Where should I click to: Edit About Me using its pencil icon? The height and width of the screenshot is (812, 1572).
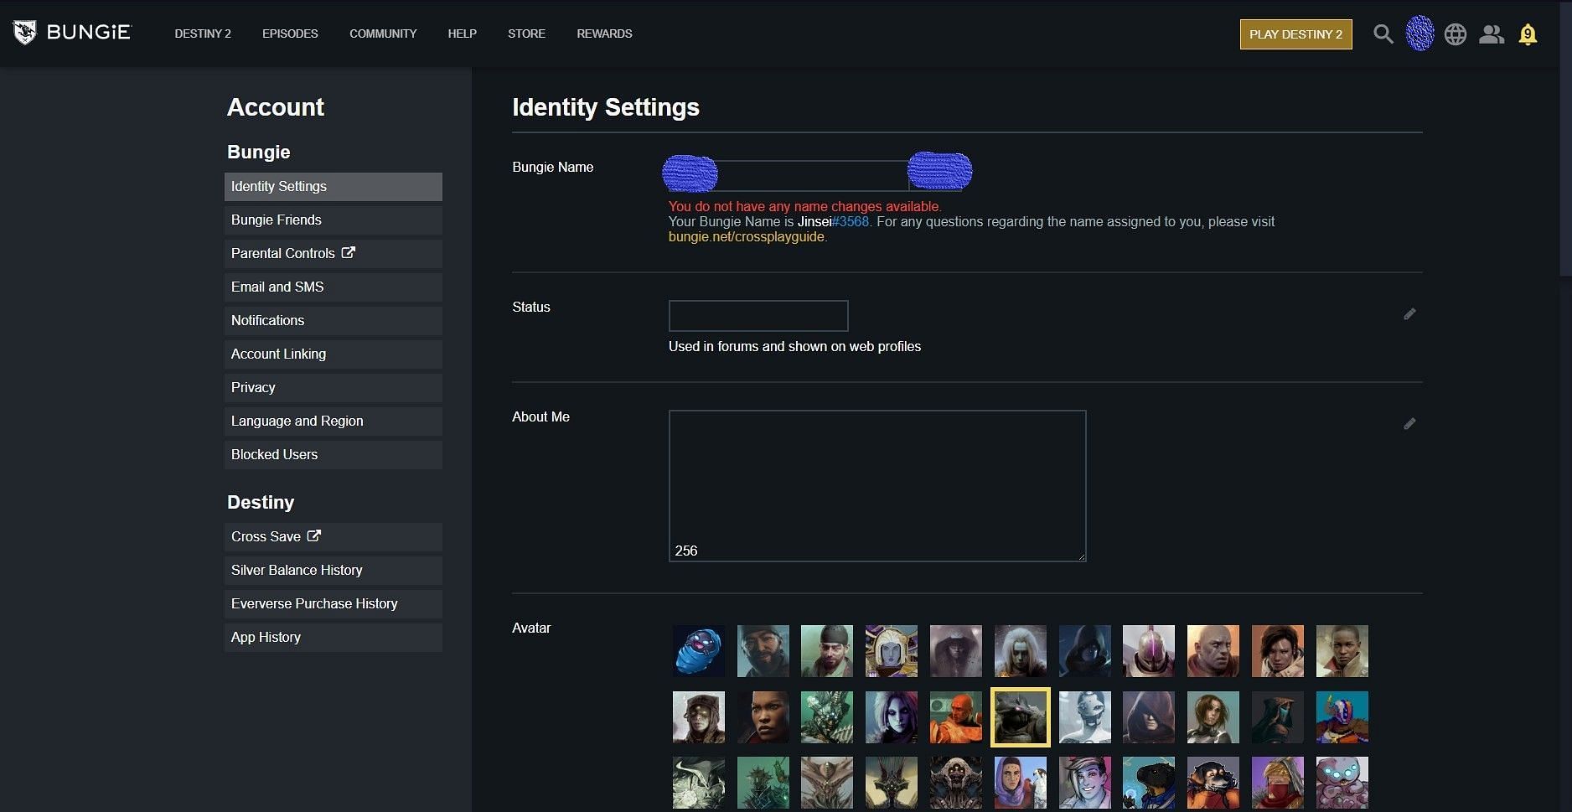(1409, 423)
